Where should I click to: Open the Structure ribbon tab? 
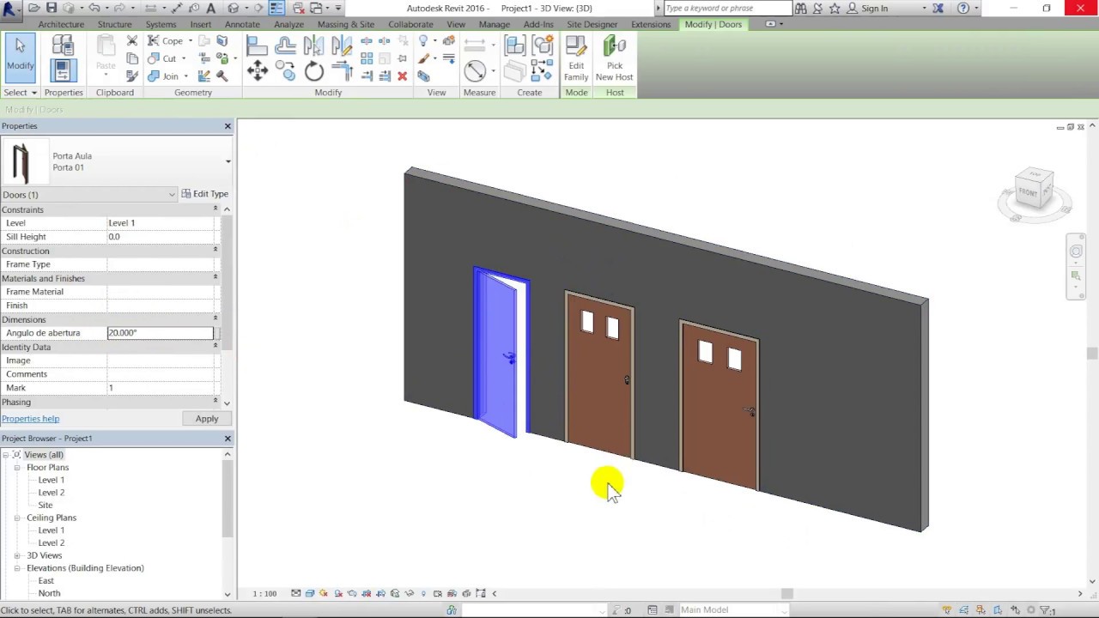pyautogui.click(x=114, y=24)
